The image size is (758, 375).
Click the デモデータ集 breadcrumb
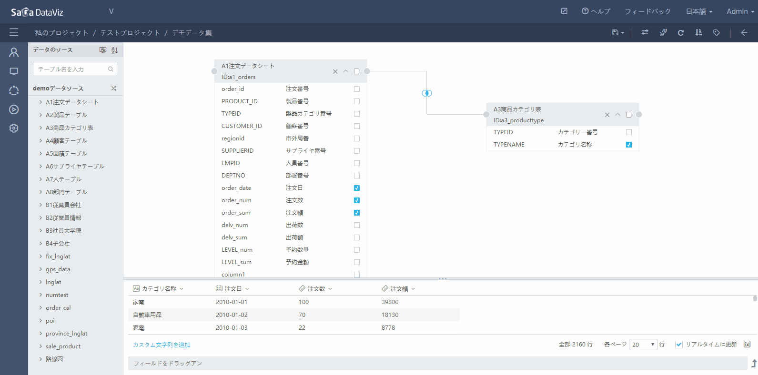pos(192,33)
